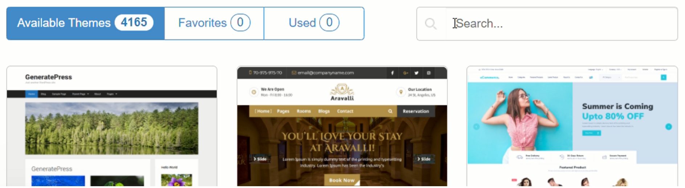Click the search magnifier icon
Screen dimensions: 685x188
click(431, 24)
